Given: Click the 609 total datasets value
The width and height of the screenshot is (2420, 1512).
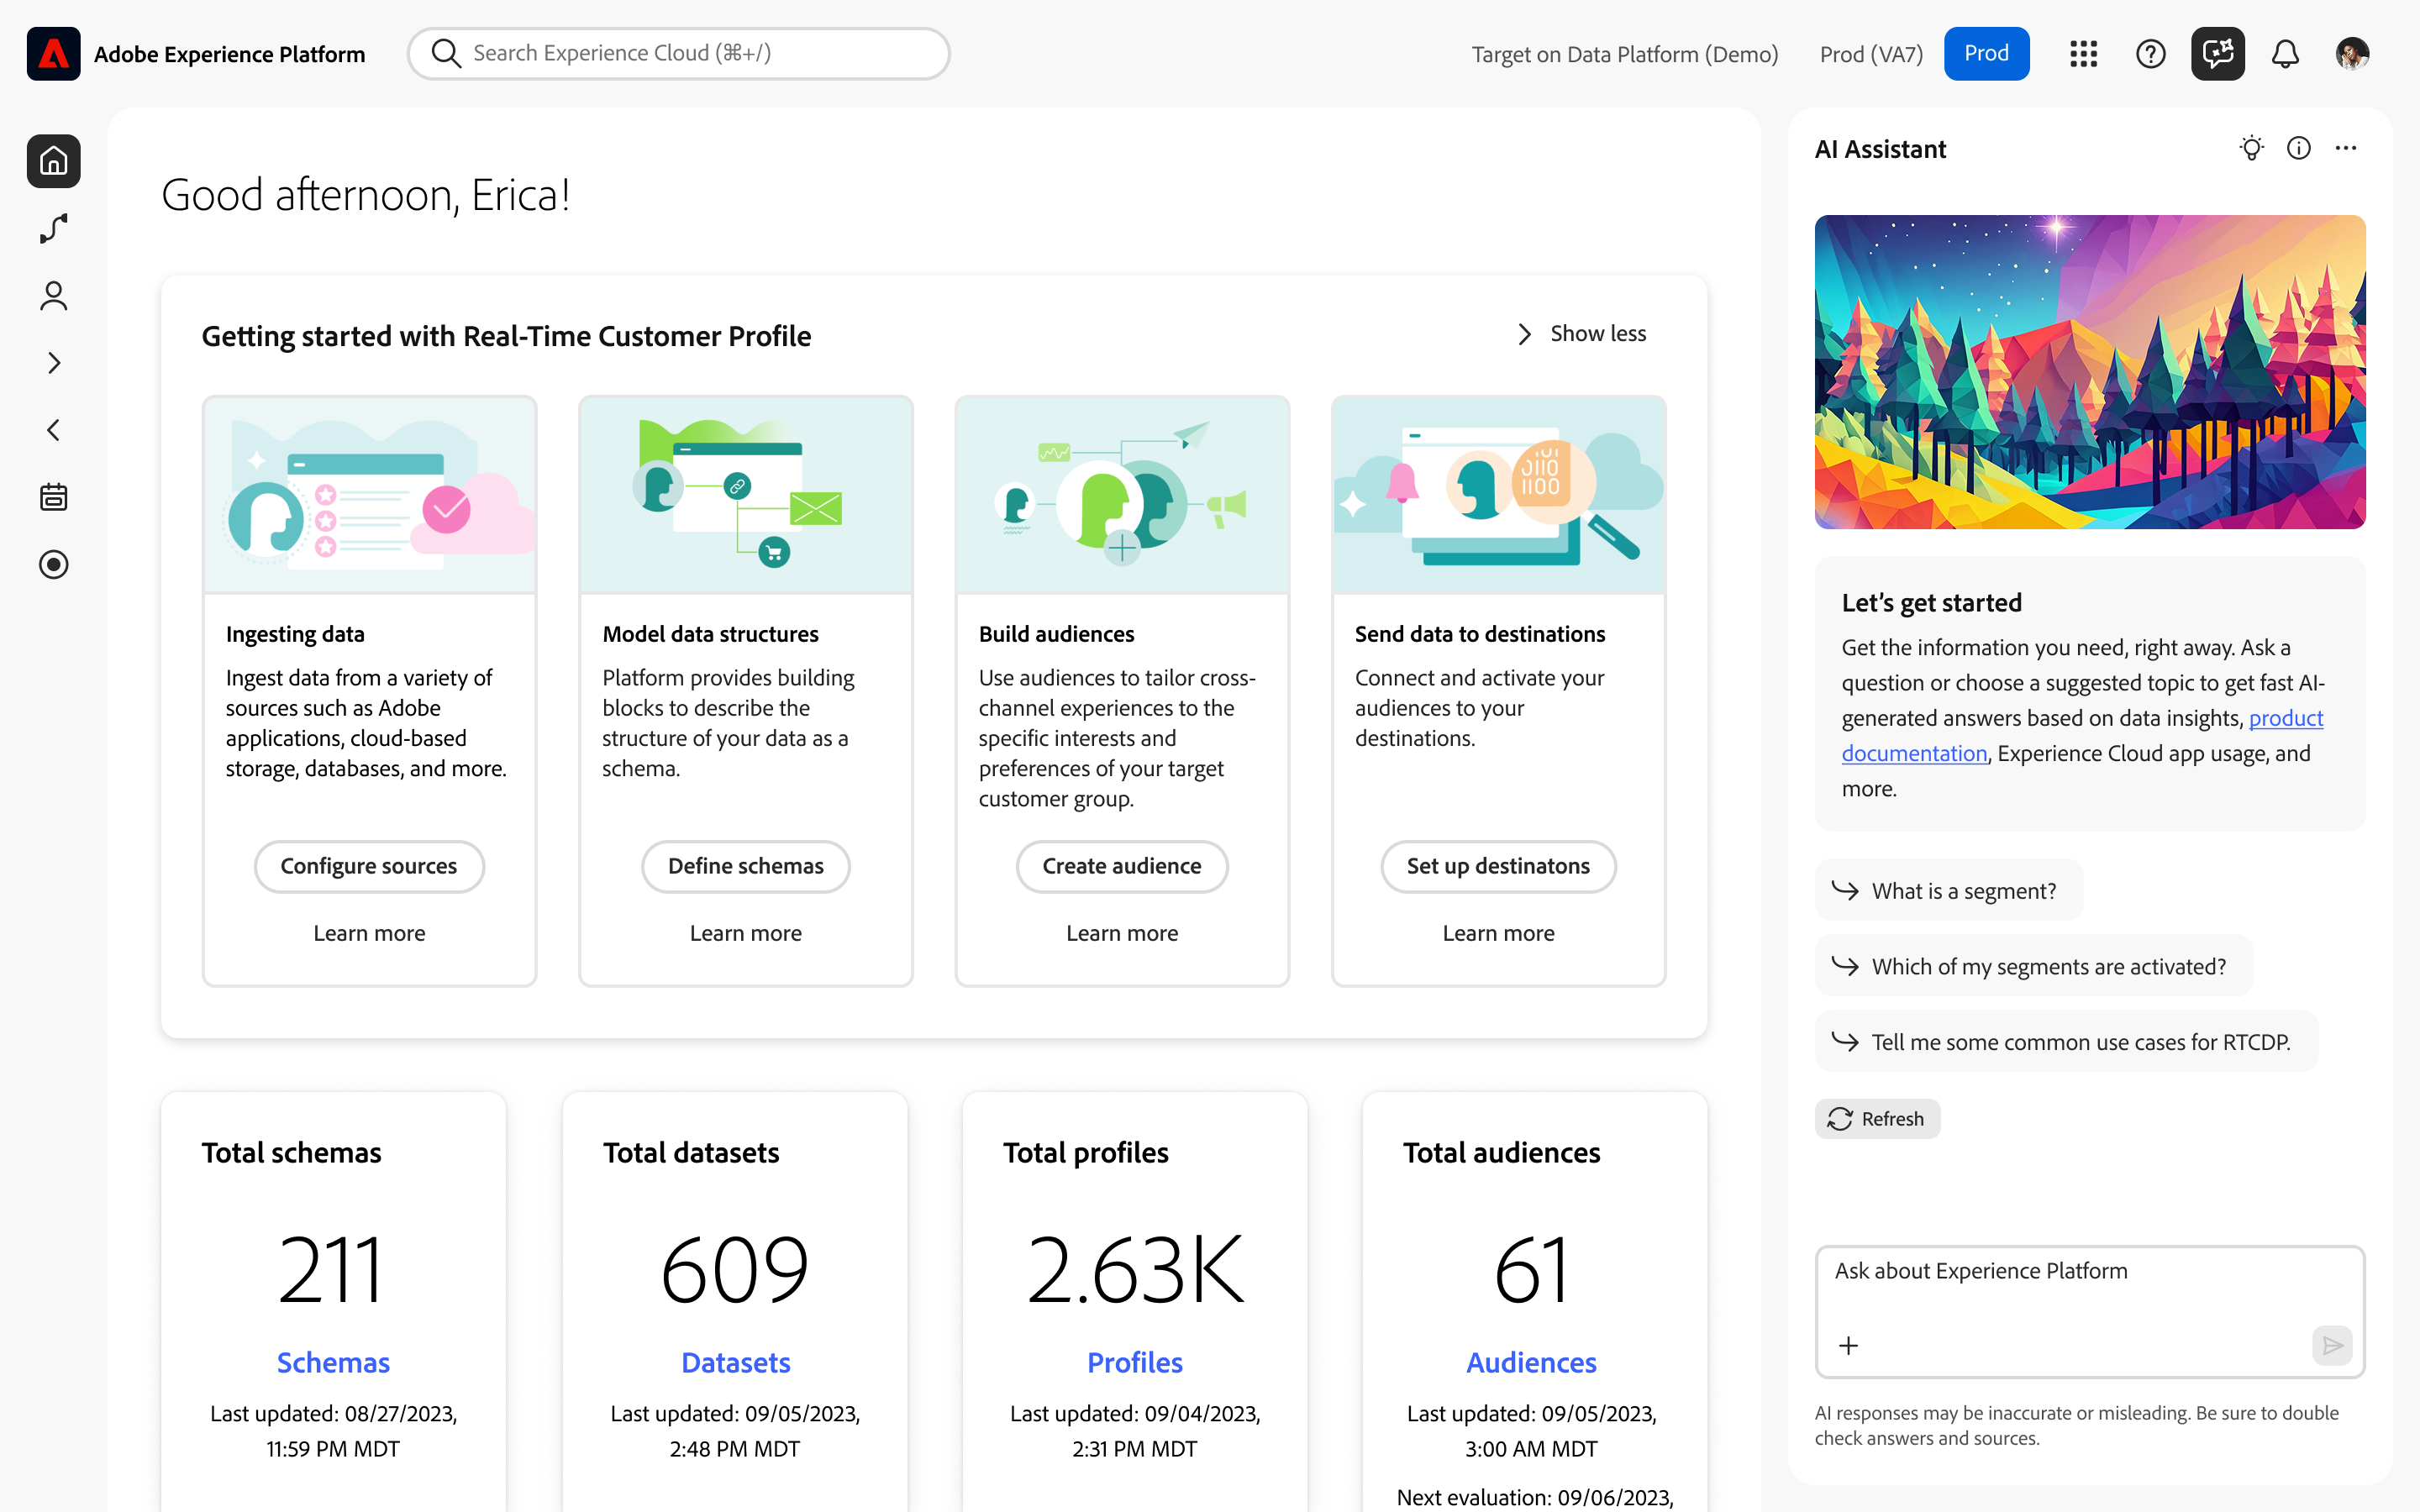Looking at the screenshot, I should [735, 1270].
